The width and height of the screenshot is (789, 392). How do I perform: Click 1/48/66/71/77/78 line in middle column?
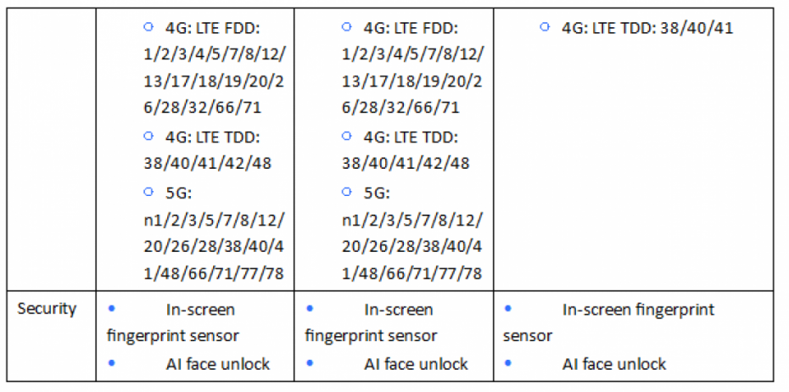pyautogui.click(x=412, y=273)
